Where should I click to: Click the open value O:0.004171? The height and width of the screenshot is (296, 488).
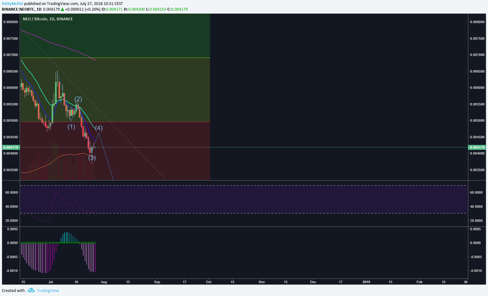click(x=112, y=9)
